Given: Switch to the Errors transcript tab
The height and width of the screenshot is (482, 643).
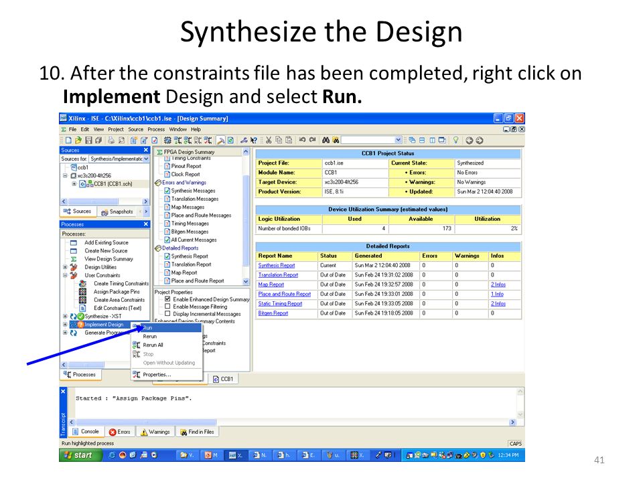Looking at the screenshot, I should [120, 432].
